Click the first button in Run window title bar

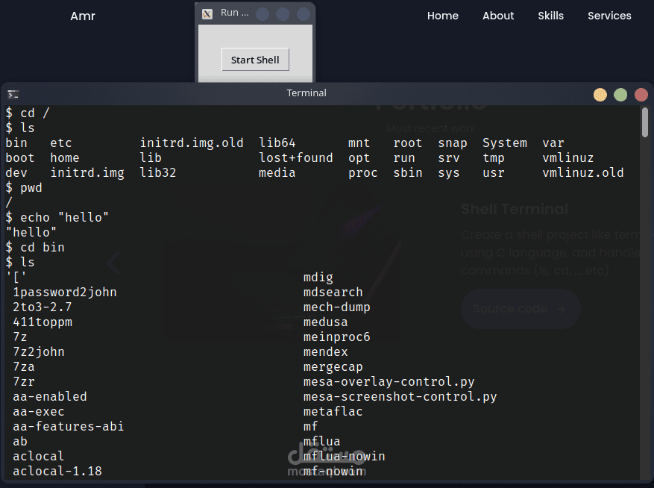tap(262, 13)
